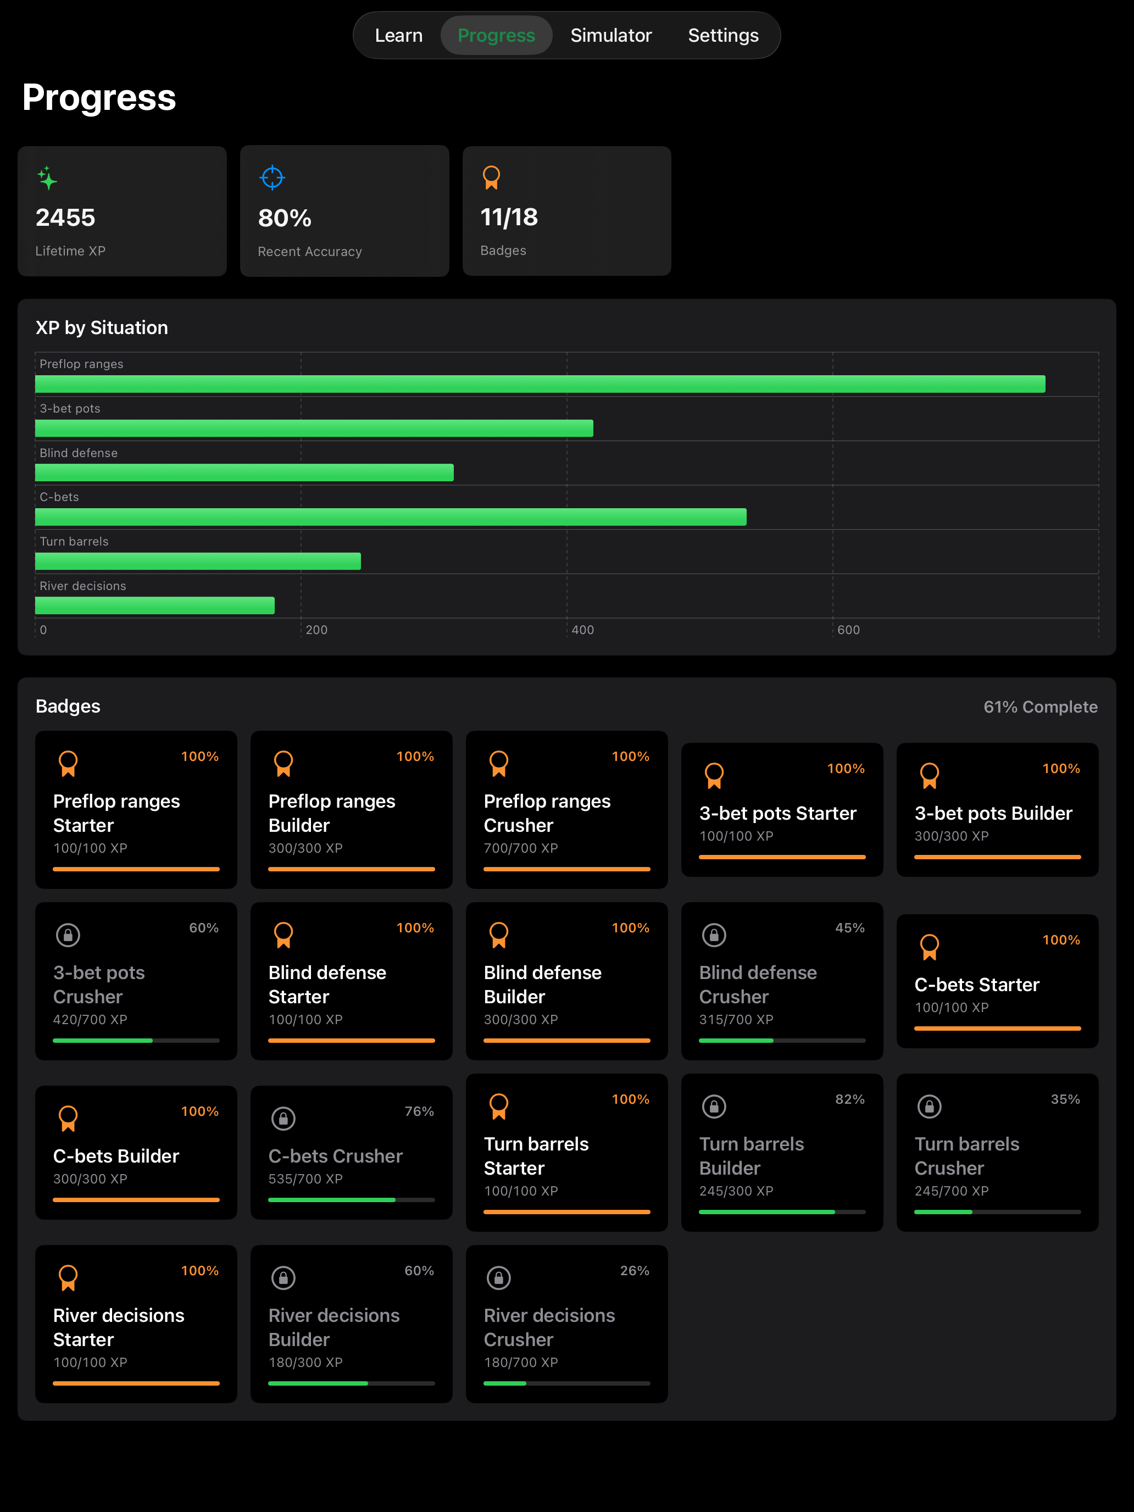The image size is (1134, 1512).
Task: Click the 3-bet pots Crusher progress bar
Action: (136, 1041)
